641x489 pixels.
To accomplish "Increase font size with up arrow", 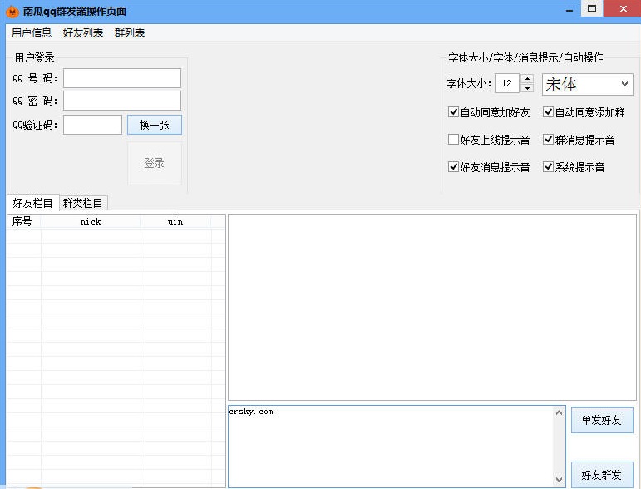I will pos(527,79).
